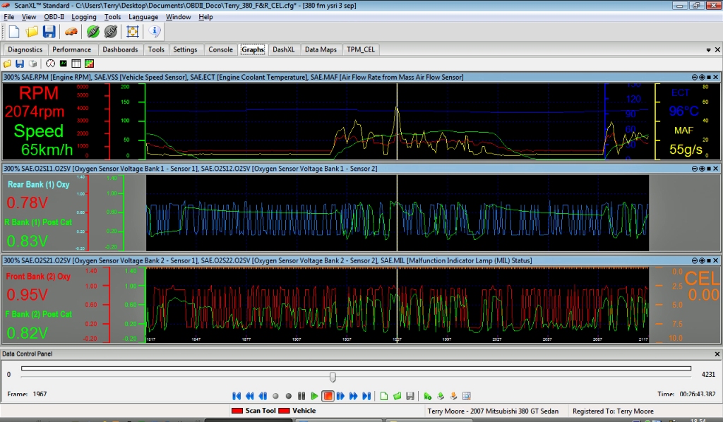Expand the tab list dropdown arrow
The height and width of the screenshot is (422, 723).
click(708, 50)
